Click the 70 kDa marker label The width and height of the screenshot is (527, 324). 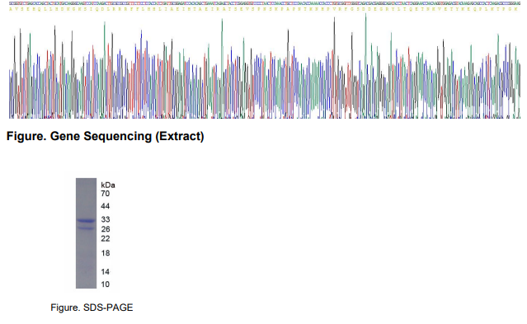(106, 194)
